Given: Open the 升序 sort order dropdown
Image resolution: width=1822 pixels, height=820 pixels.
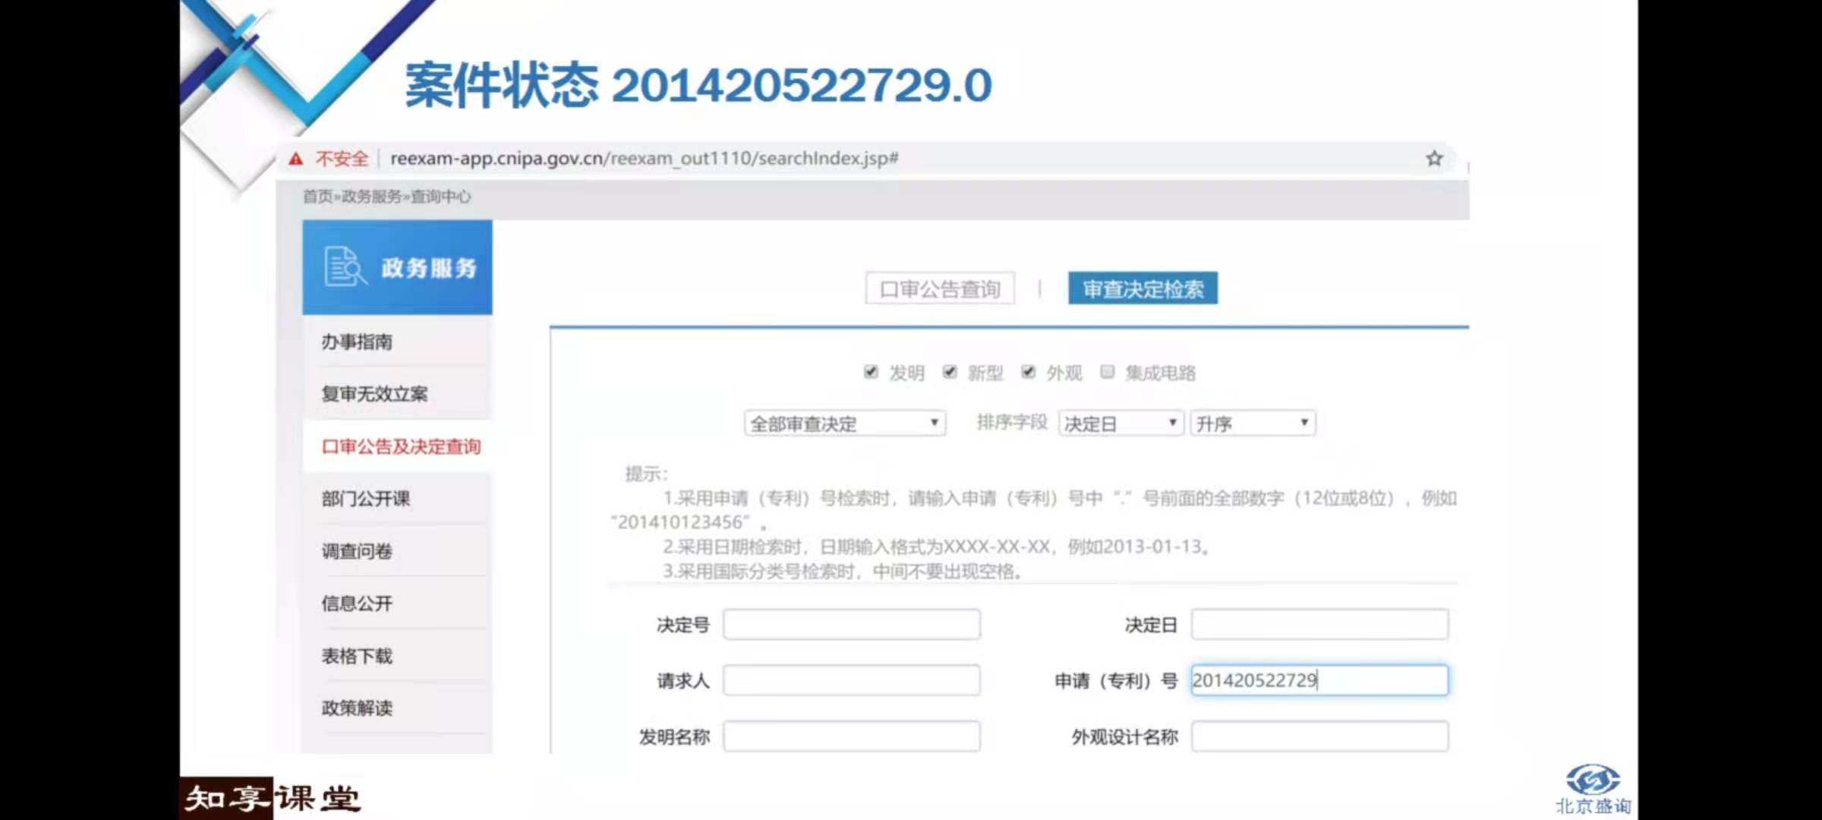Looking at the screenshot, I should point(1252,423).
